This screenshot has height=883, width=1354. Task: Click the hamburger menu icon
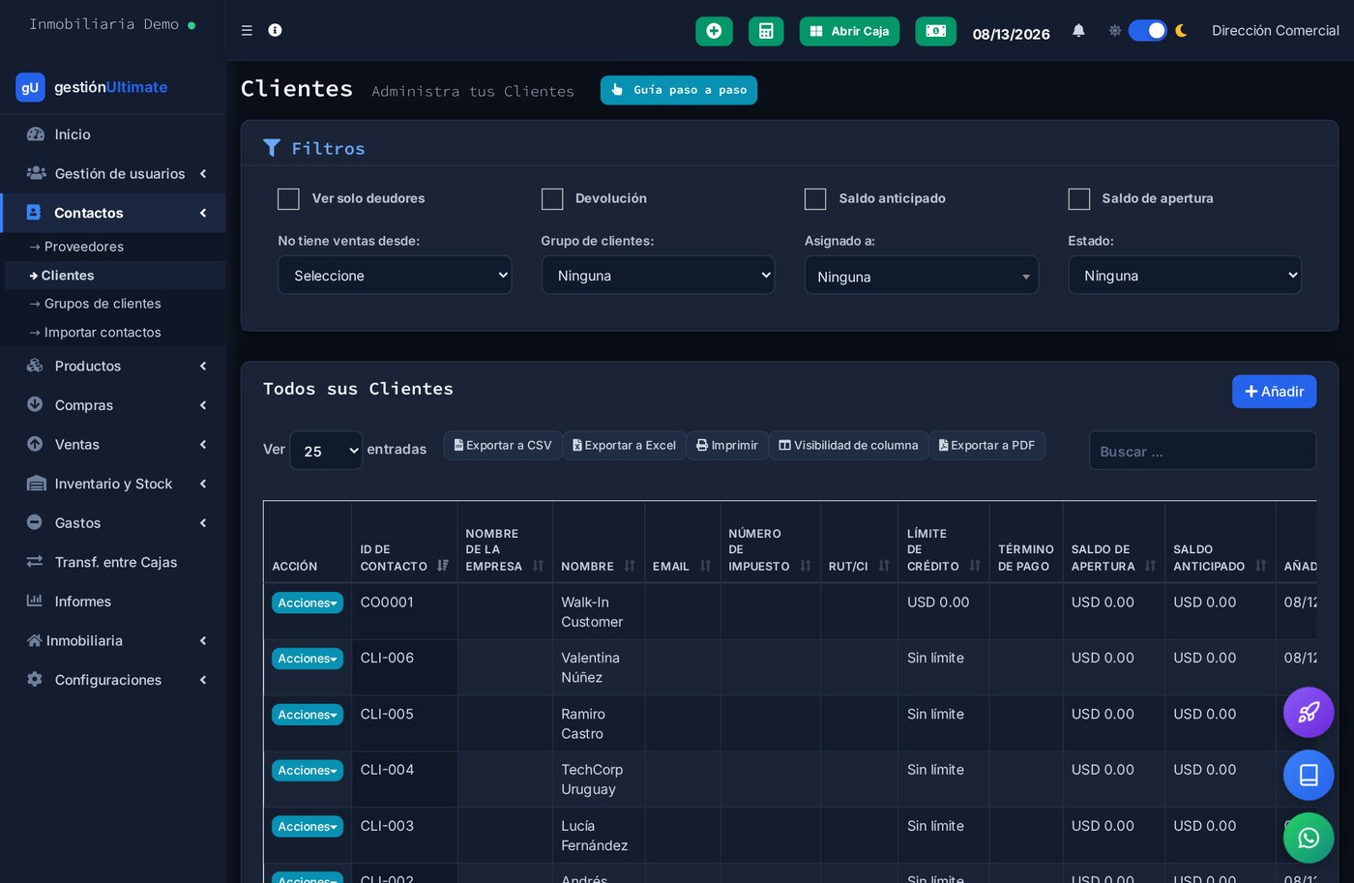pos(247,31)
